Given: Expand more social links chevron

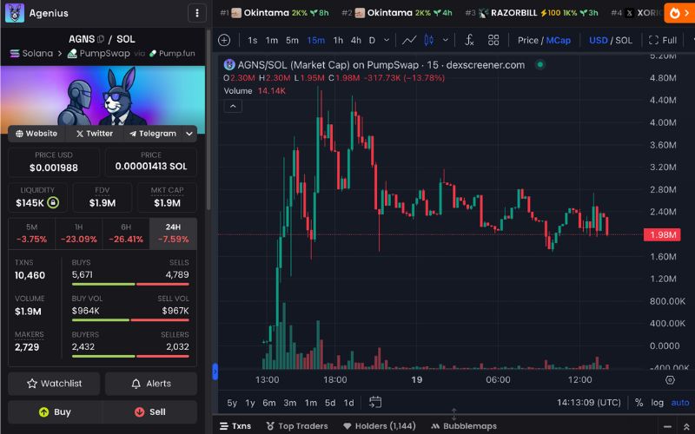Looking at the screenshot, I should (x=189, y=134).
